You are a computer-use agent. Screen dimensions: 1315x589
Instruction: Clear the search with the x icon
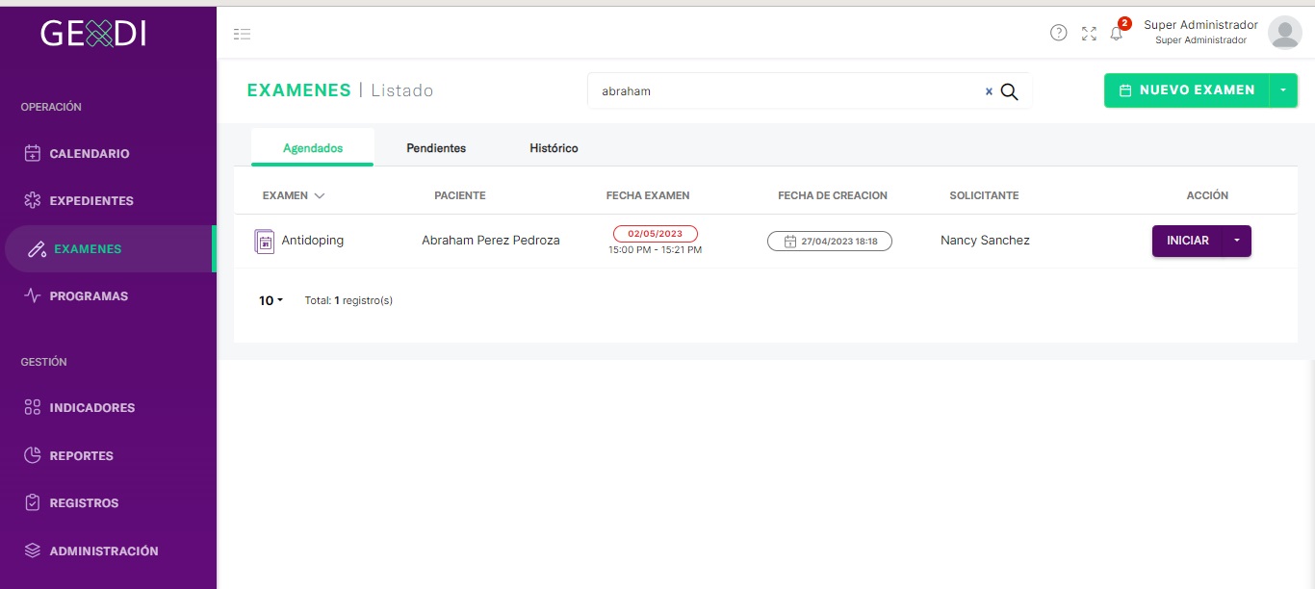tap(988, 91)
